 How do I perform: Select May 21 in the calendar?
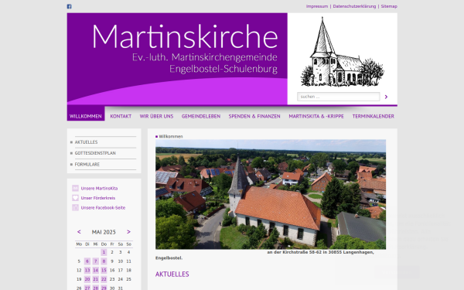tap(95, 279)
